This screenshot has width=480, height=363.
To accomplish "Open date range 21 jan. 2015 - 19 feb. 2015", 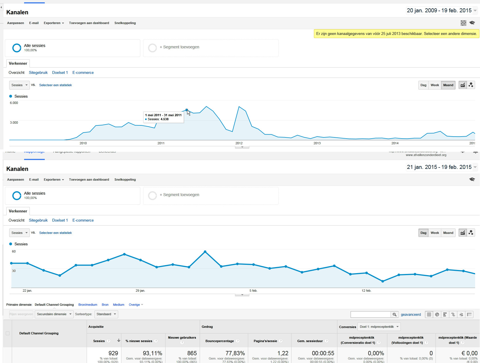I will pos(442,167).
